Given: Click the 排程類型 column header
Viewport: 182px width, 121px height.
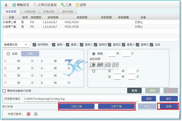Looking at the screenshot, I should point(36,17).
